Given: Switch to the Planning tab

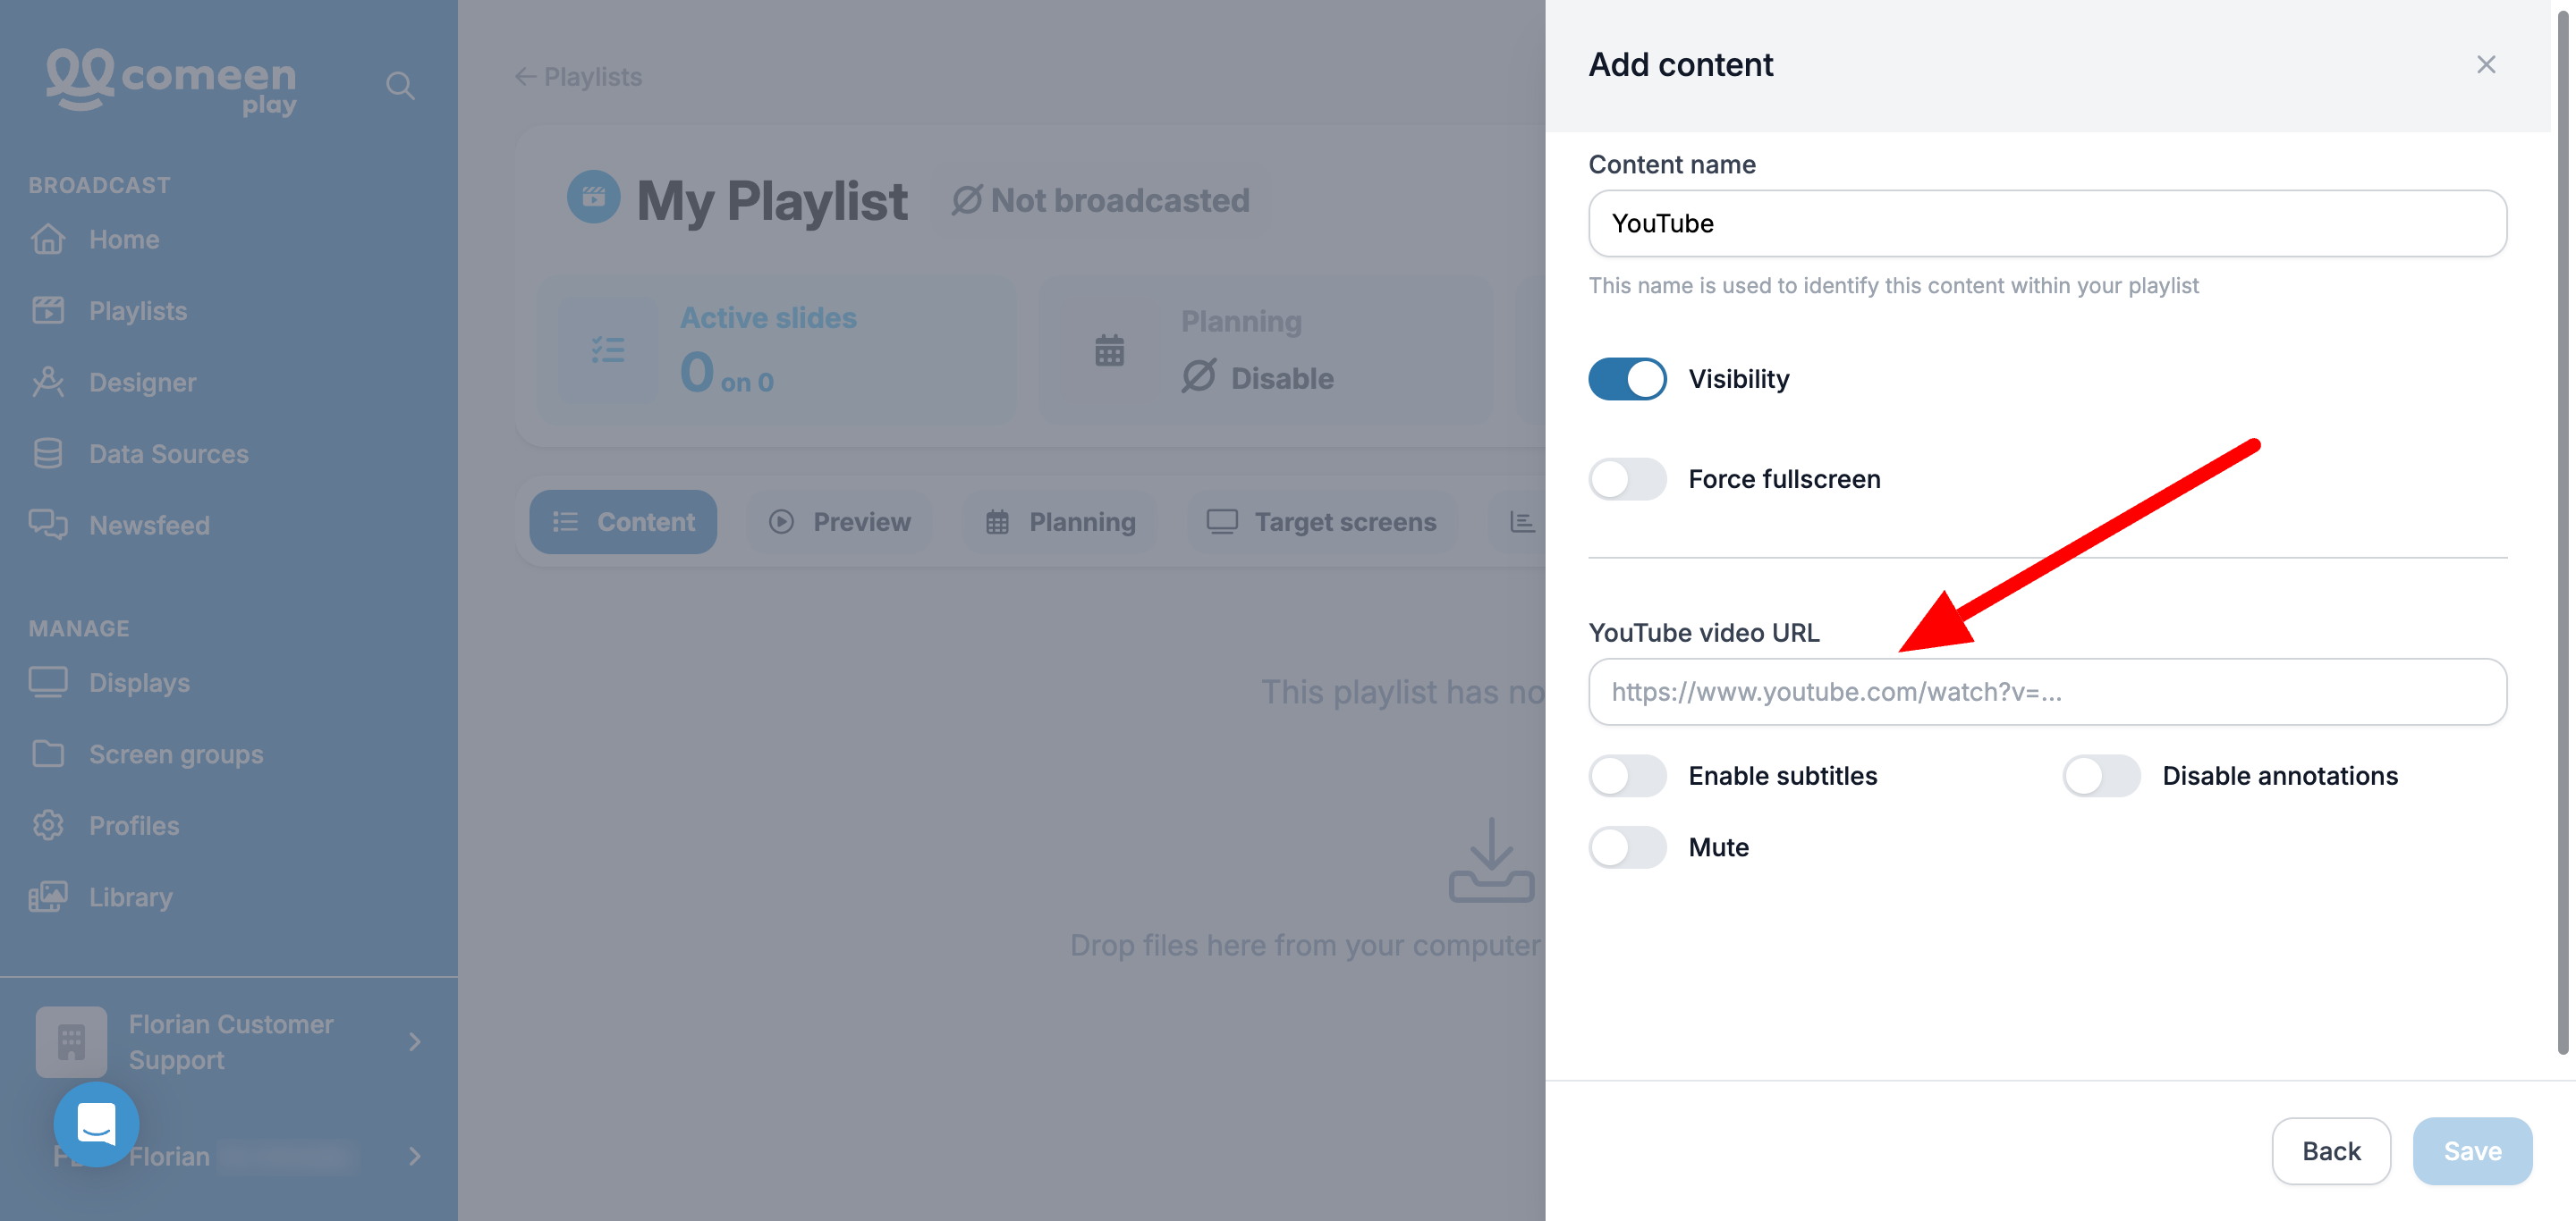Looking at the screenshot, I should click(x=1060, y=522).
